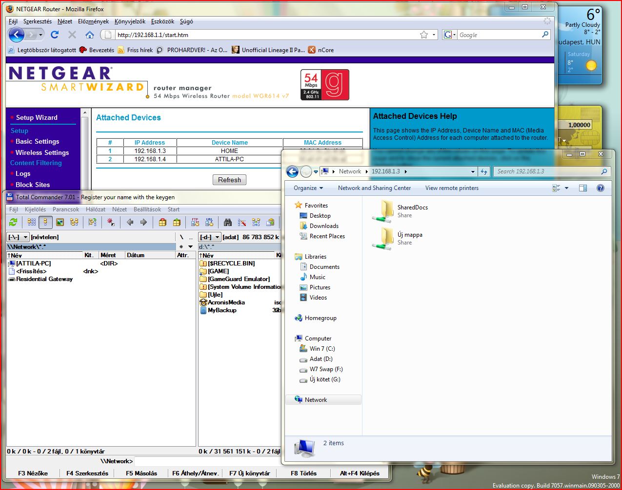Viewport: 622px width, 490px height.
Task: Open Basic Settings router link
Action: 37,141
